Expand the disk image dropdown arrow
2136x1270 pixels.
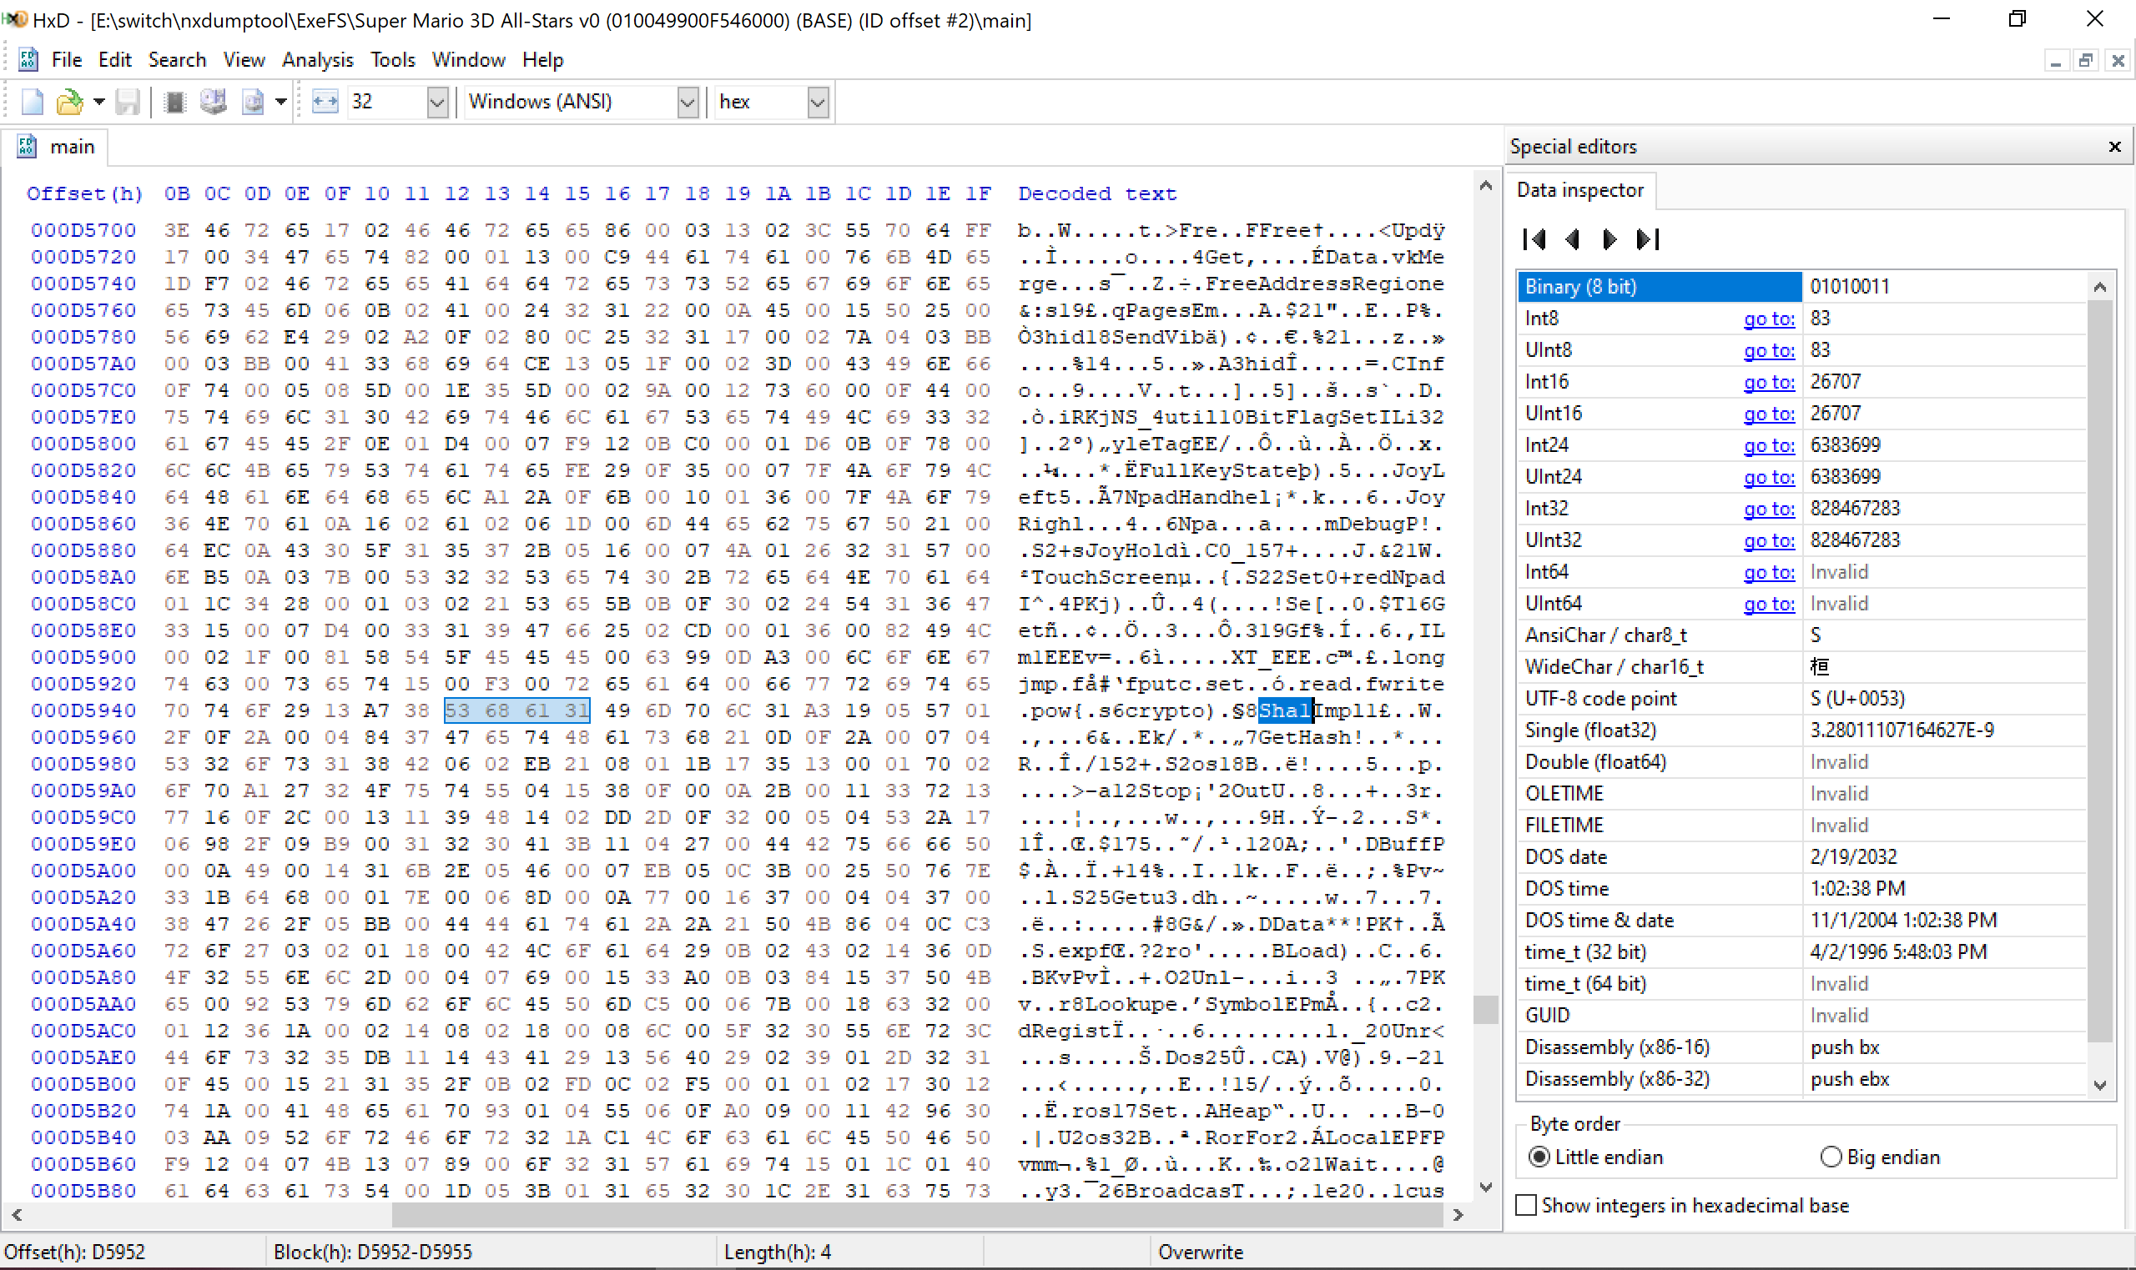(x=281, y=102)
